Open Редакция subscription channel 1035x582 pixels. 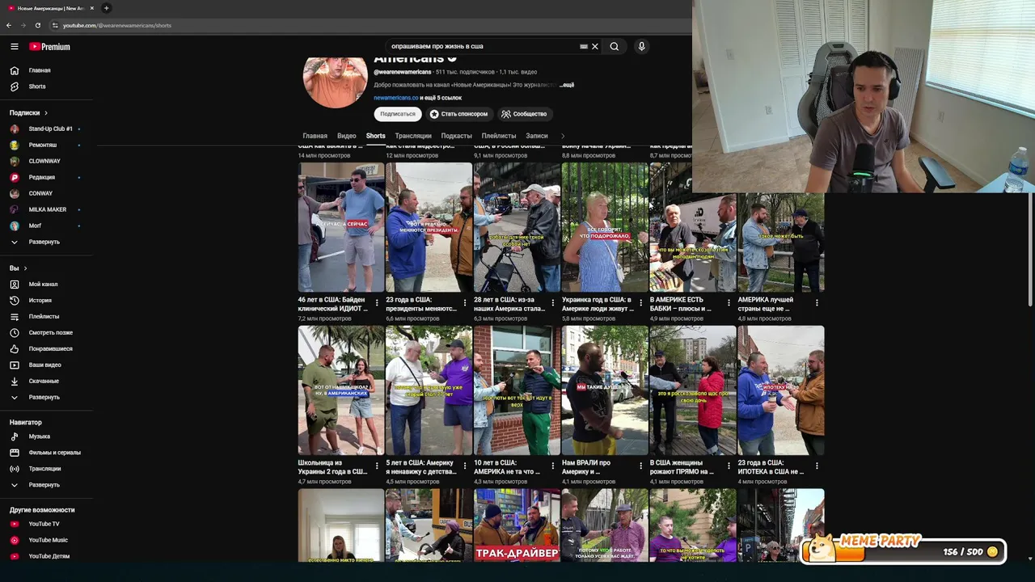click(42, 178)
